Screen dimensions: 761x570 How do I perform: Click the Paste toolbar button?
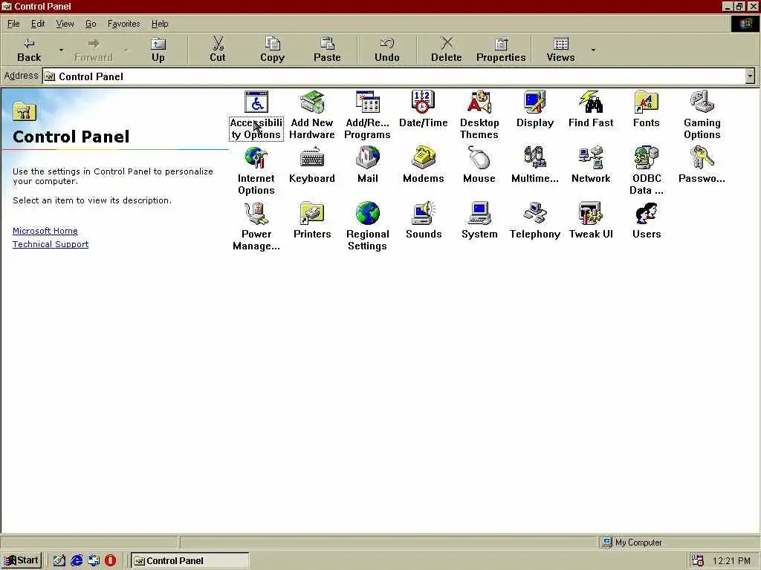(x=327, y=50)
